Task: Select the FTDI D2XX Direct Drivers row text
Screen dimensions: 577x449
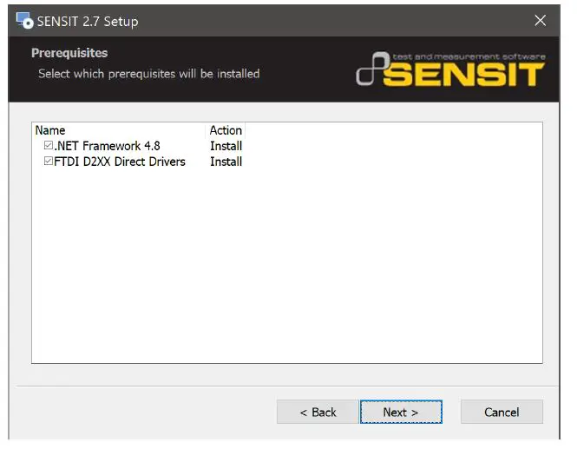Action: tap(120, 162)
